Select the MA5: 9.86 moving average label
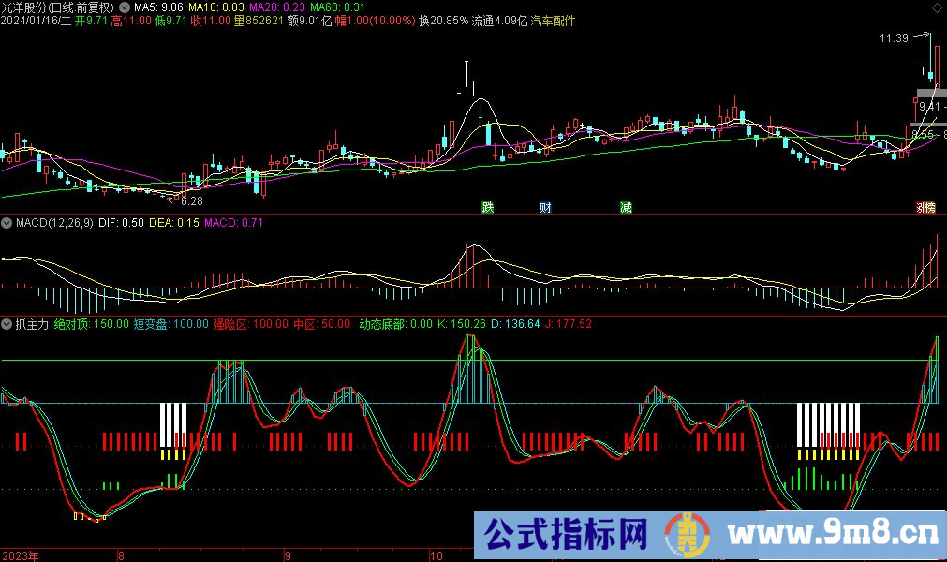 (158, 7)
